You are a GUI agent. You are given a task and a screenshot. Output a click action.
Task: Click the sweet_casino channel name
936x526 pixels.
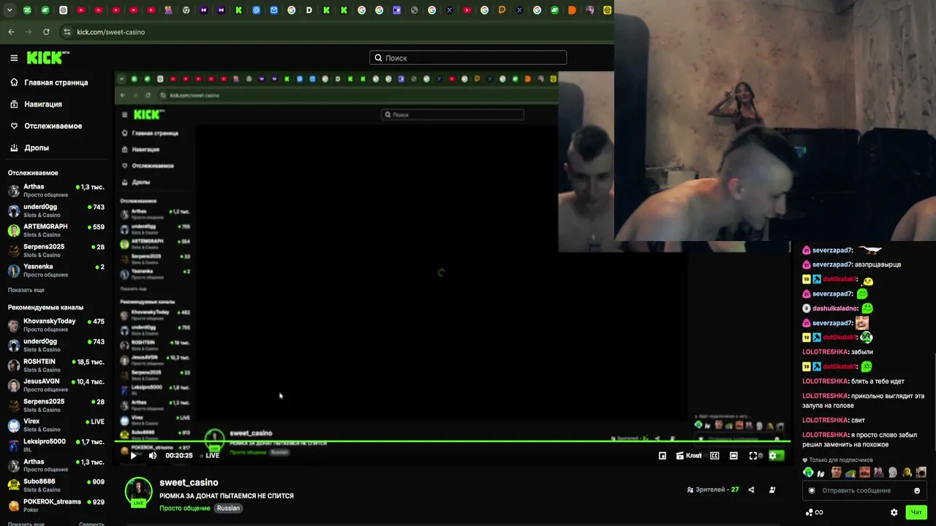point(189,482)
